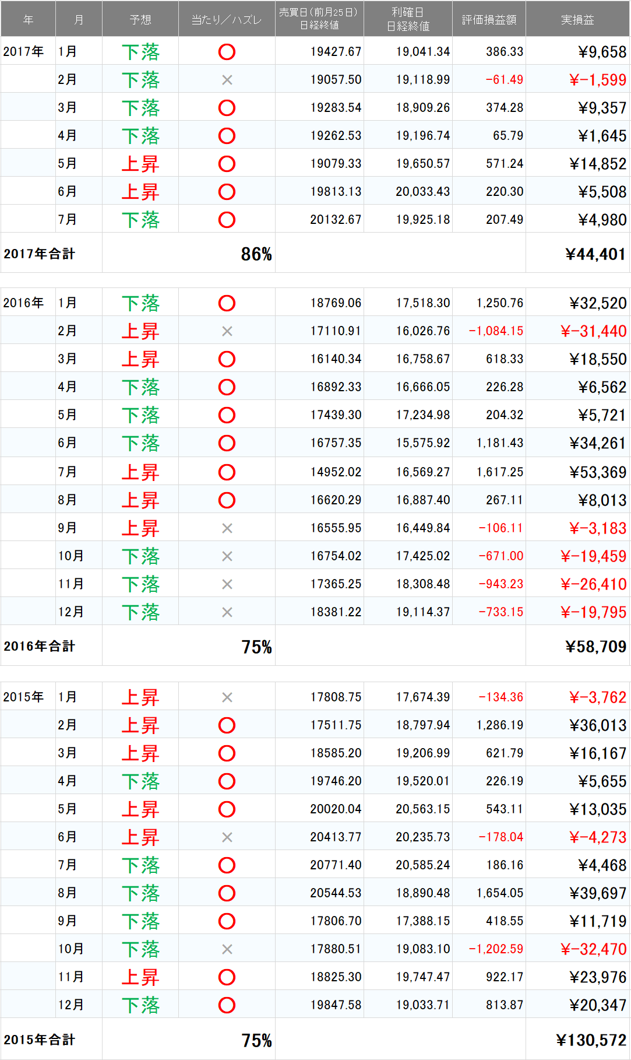The image size is (631, 1060).
Task: Click the red circle in the ¥39,697 row
Action: [x=227, y=893]
